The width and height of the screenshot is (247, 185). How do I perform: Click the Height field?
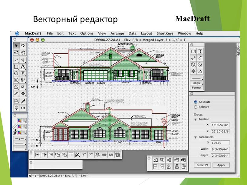coord(220,156)
